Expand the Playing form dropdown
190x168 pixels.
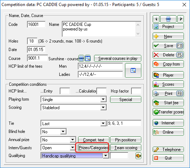(103, 99)
